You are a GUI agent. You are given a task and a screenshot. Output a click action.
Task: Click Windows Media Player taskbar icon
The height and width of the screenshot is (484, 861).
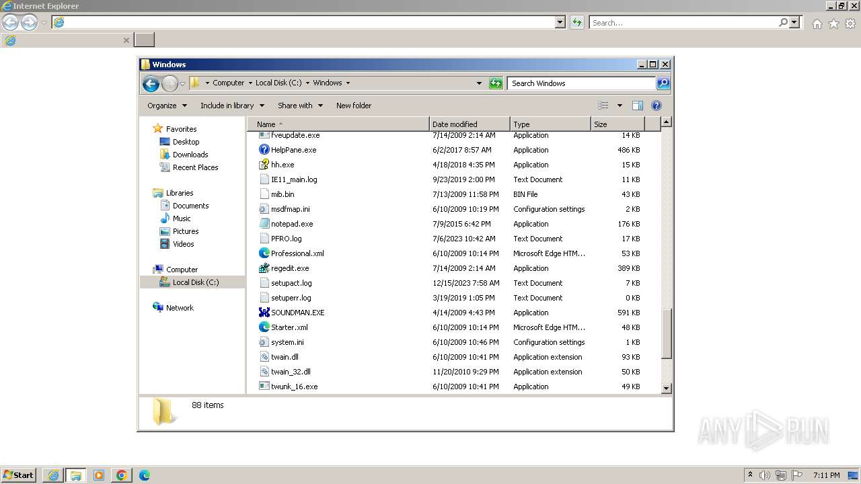[x=99, y=475]
